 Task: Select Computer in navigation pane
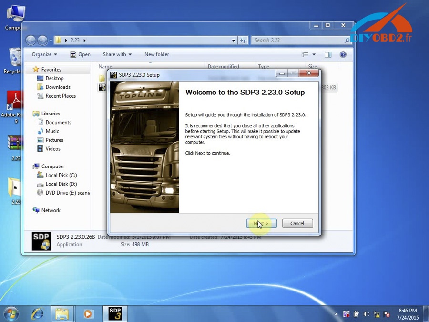tap(53, 166)
